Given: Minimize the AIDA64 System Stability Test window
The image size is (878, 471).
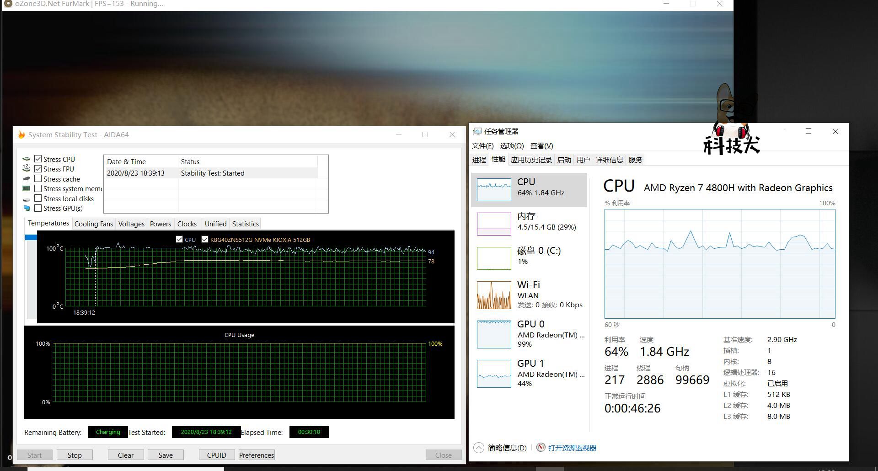Looking at the screenshot, I should click(399, 134).
